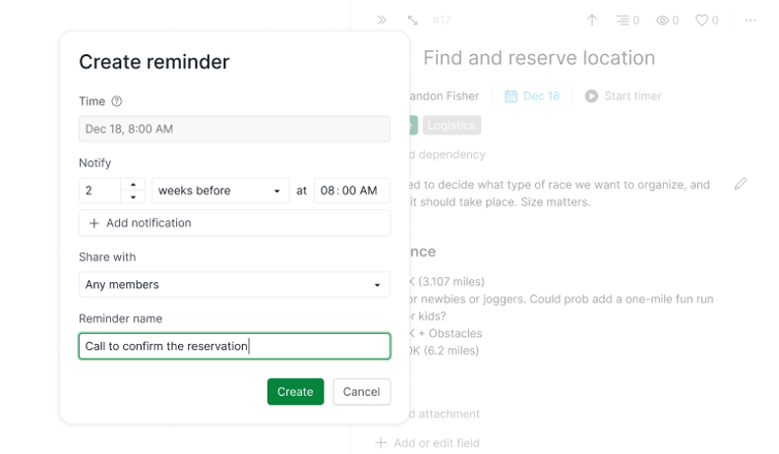Click the up arrow icon in task header
779x454 pixels.
pos(592,20)
